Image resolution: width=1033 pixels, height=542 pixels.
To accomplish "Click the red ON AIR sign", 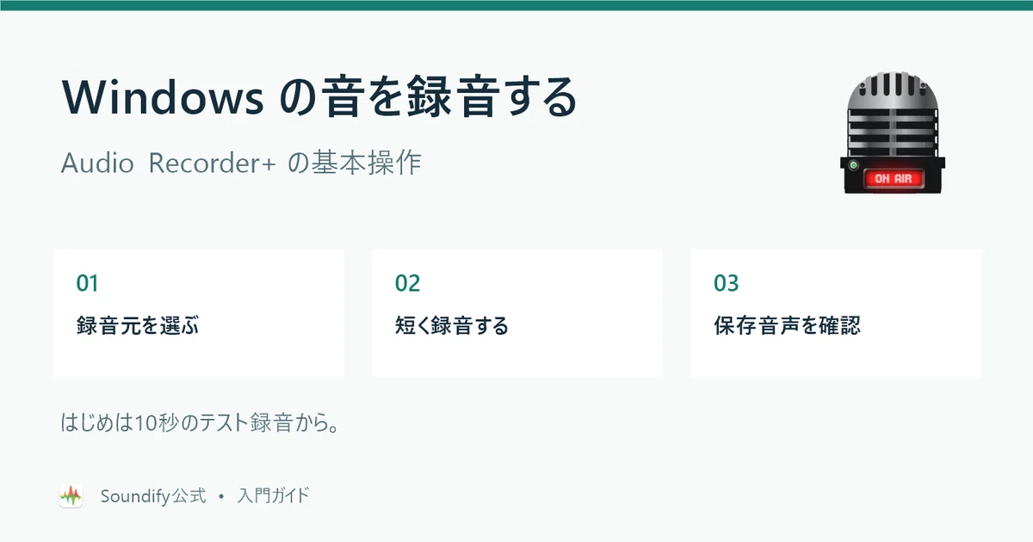I will tap(893, 179).
